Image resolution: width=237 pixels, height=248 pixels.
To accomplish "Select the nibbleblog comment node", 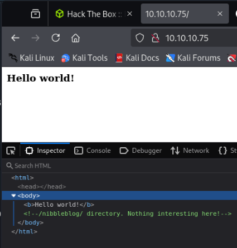I will (127, 214).
